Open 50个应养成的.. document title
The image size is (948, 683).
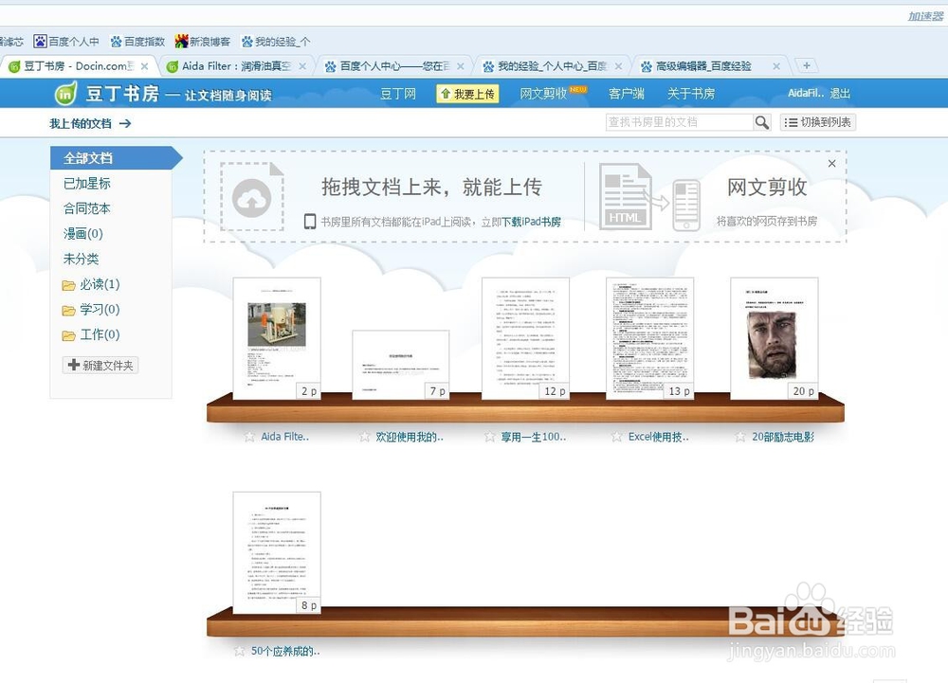coord(285,651)
